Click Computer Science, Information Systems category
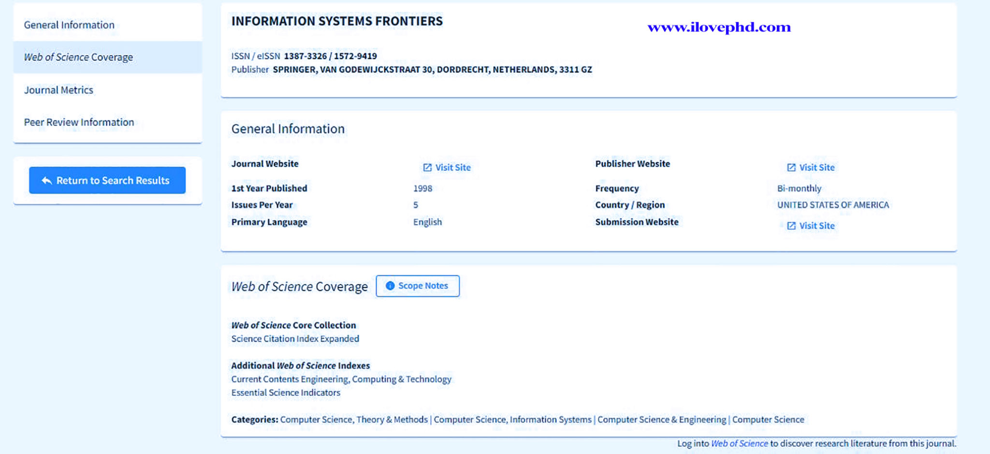This screenshot has width=990, height=454. (512, 419)
